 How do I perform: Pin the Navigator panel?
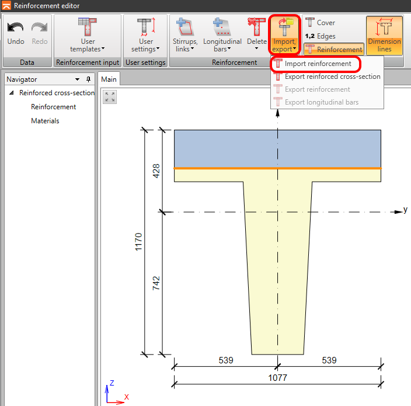[x=88, y=79]
